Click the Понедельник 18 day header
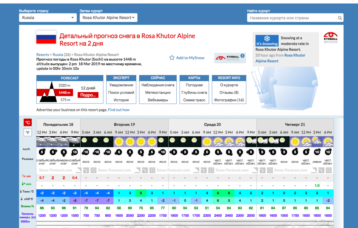The image size is (358, 228). pyautogui.click(x=58, y=124)
